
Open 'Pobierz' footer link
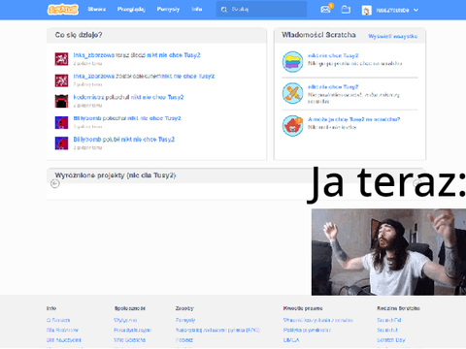point(184,340)
